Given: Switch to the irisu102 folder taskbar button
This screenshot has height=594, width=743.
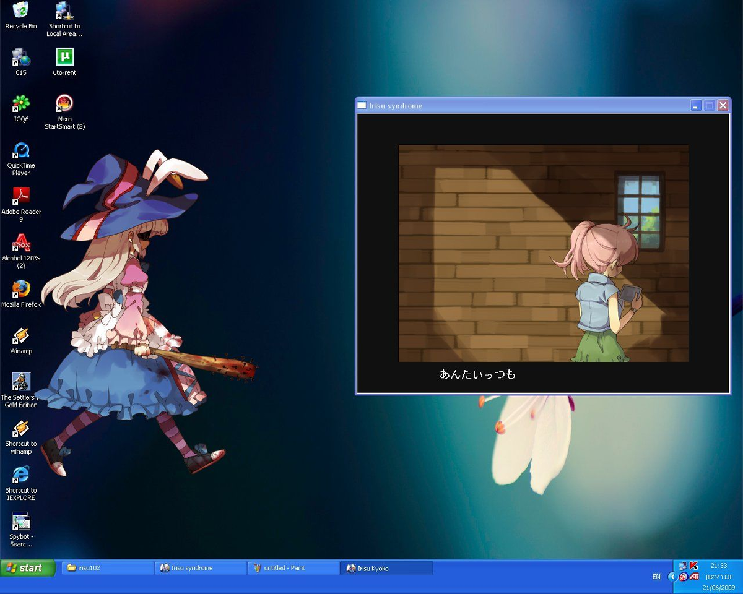Looking at the screenshot, I should coord(108,568).
